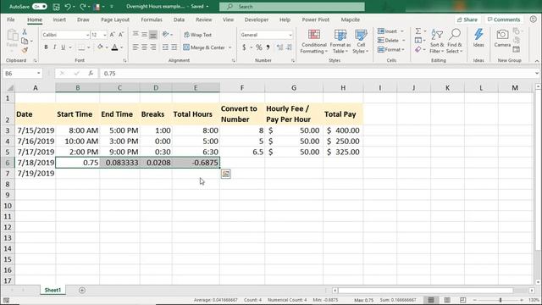This screenshot has width=542, height=305.
Task: Toggle Bottom Align
Action: click(x=152, y=34)
